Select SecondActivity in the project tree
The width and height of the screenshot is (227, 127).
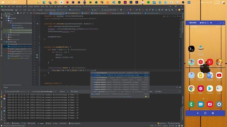19,28
